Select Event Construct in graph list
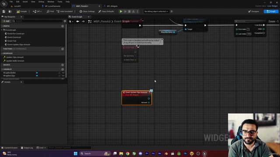 (14, 37)
